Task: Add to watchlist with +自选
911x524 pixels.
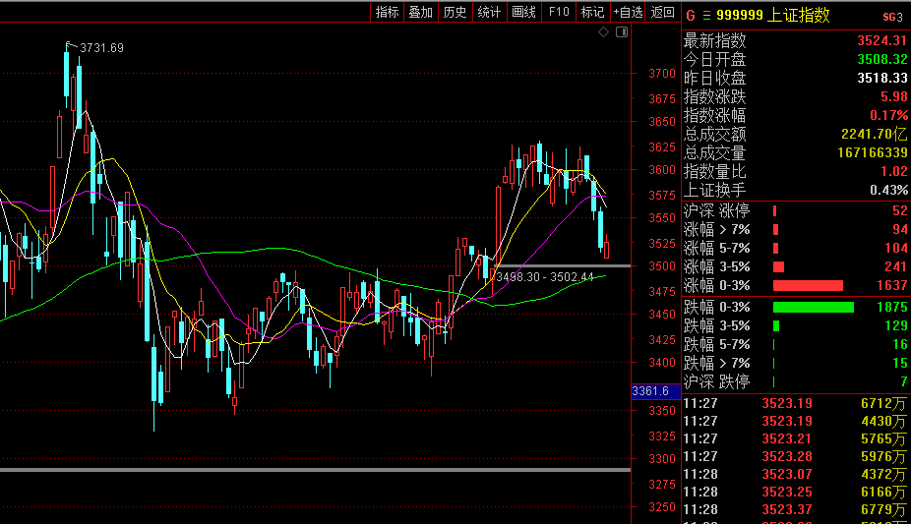Action: coord(628,12)
